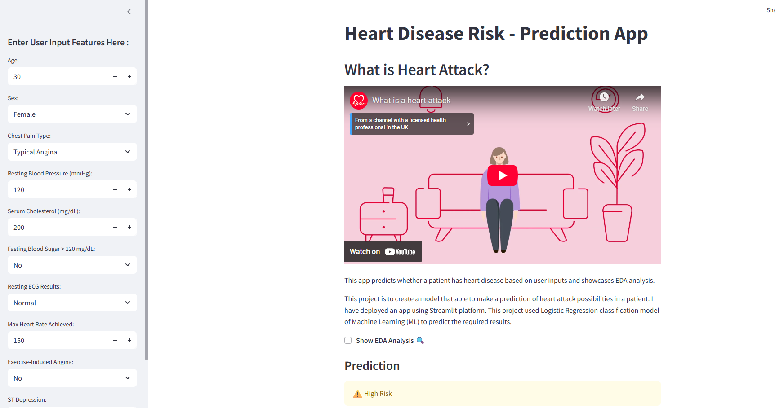775x408 pixels.
Task: Click the Watch on YouTube button
Action: (383, 252)
